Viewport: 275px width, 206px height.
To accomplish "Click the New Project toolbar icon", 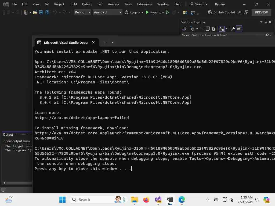I will [x=26, y=12].
